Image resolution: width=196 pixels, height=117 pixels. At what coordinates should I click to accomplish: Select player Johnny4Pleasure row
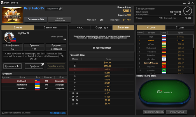coord(165,63)
